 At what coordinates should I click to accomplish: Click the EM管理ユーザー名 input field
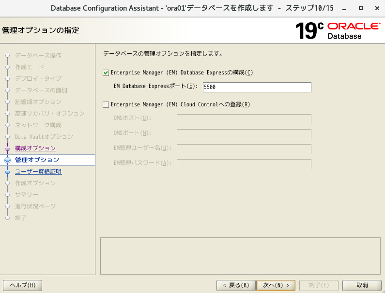244,149
